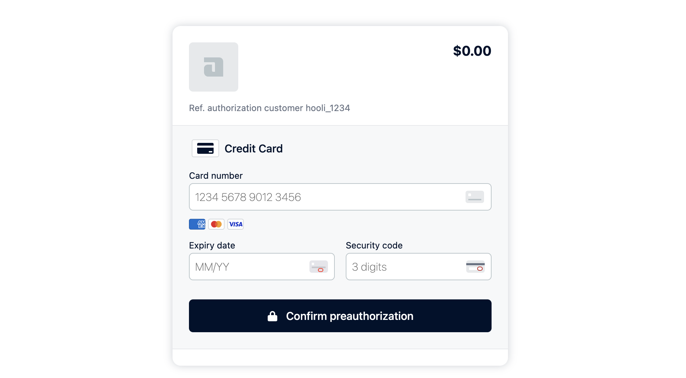Image resolution: width=686 pixels, height=378 pixels.
Task: Select the Credit Card heading label
Action: [254, 149]
